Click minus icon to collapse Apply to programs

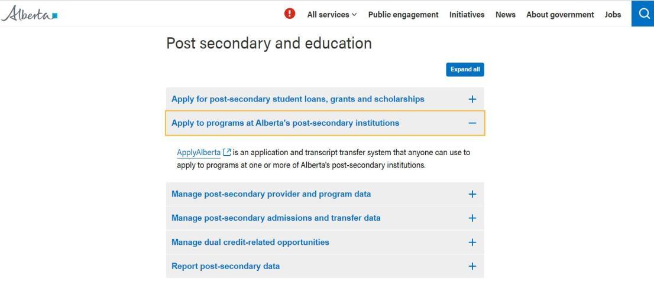click(x=472, y=123)
